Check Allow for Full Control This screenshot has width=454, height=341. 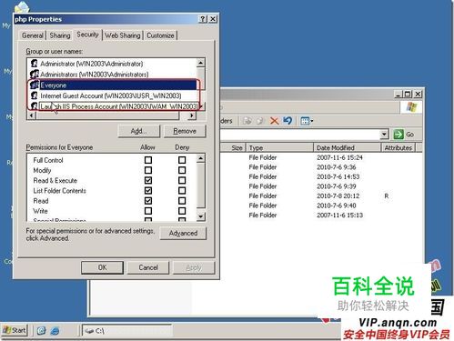(x=148, y=160)
